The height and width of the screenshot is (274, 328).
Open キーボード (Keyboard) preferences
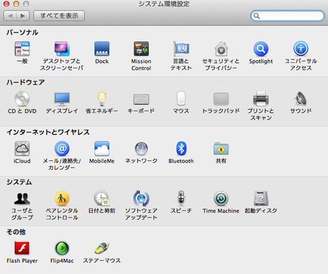point(141,99)
